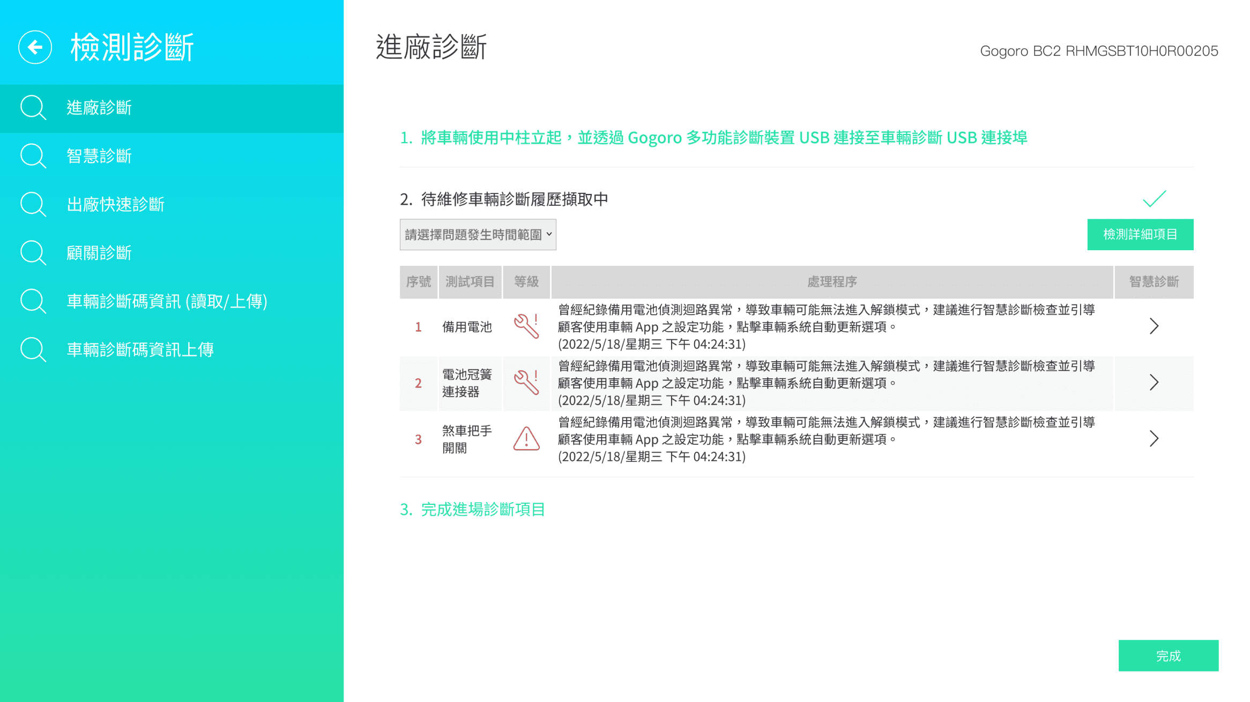Expand smart diagnosis chevron for row 1

coord(1154,326)
